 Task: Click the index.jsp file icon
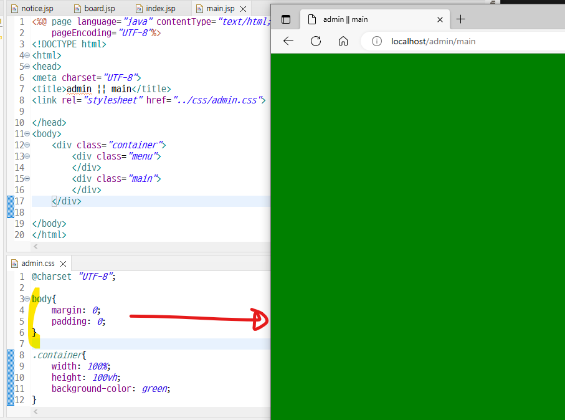(139, 9)
